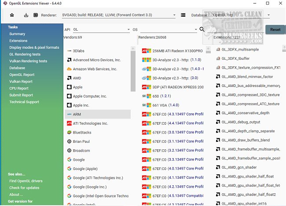Screen dimensions: 286x206
Task: Open the Vulkan Report page
Action: [x=21, y=81]
